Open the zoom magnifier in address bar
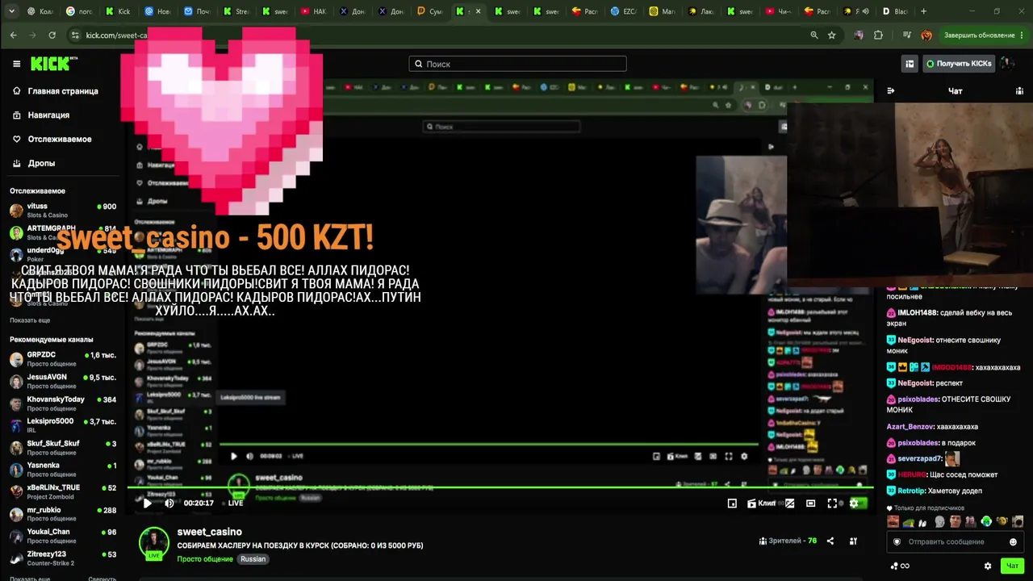This screenshot has width=1033, height=581. tap(814, 36)
